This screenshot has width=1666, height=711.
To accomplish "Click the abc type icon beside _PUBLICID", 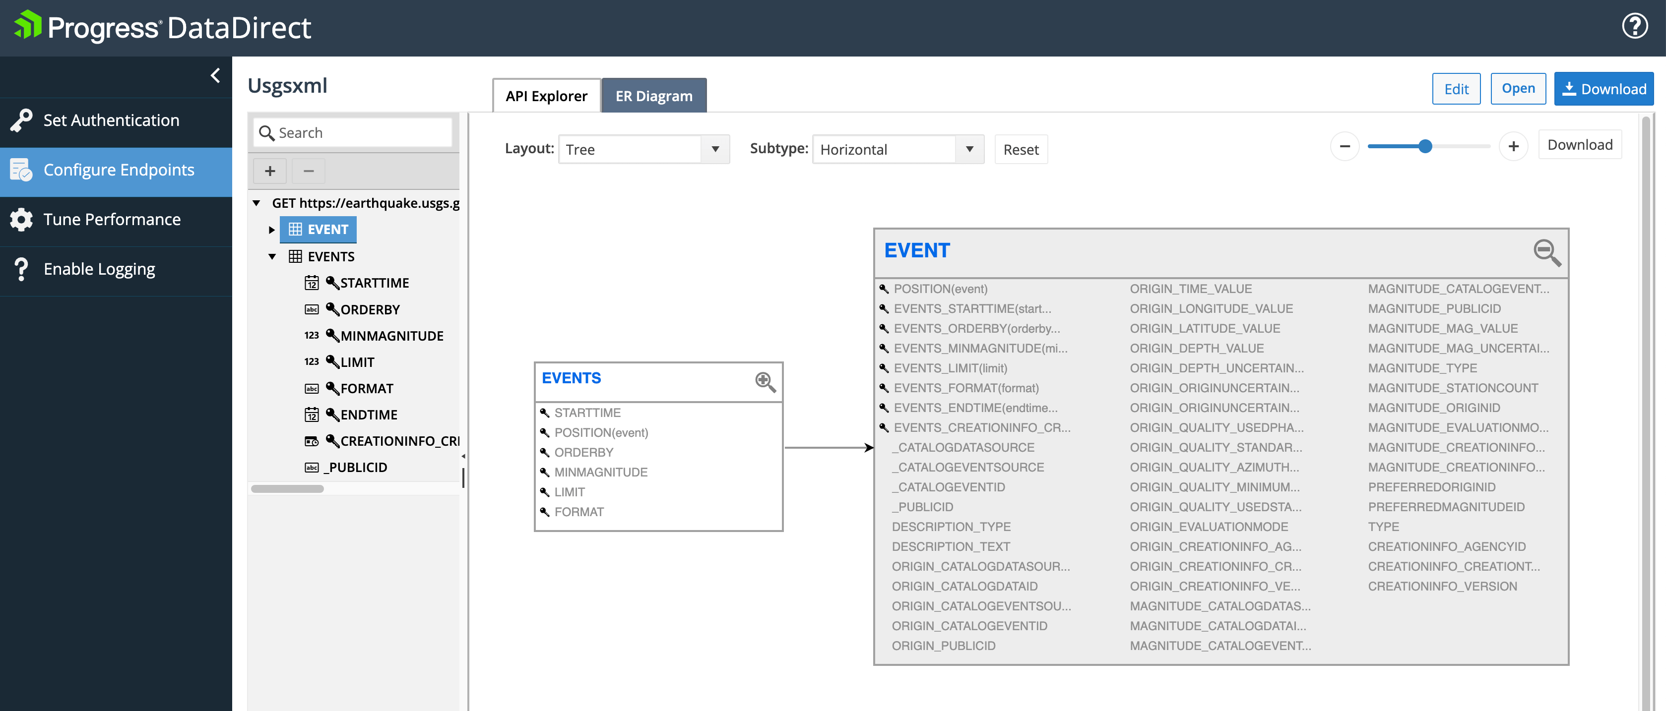I will click(312, 468).
